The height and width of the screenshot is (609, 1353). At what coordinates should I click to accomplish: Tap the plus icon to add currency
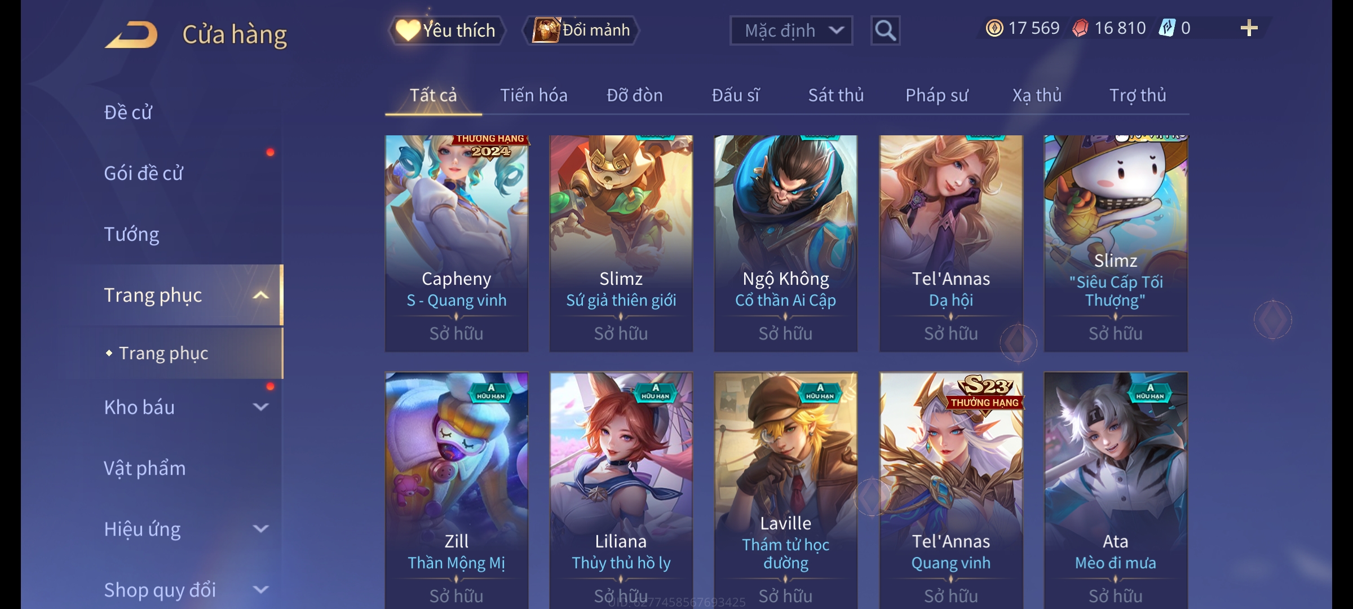coord(1249,28)
